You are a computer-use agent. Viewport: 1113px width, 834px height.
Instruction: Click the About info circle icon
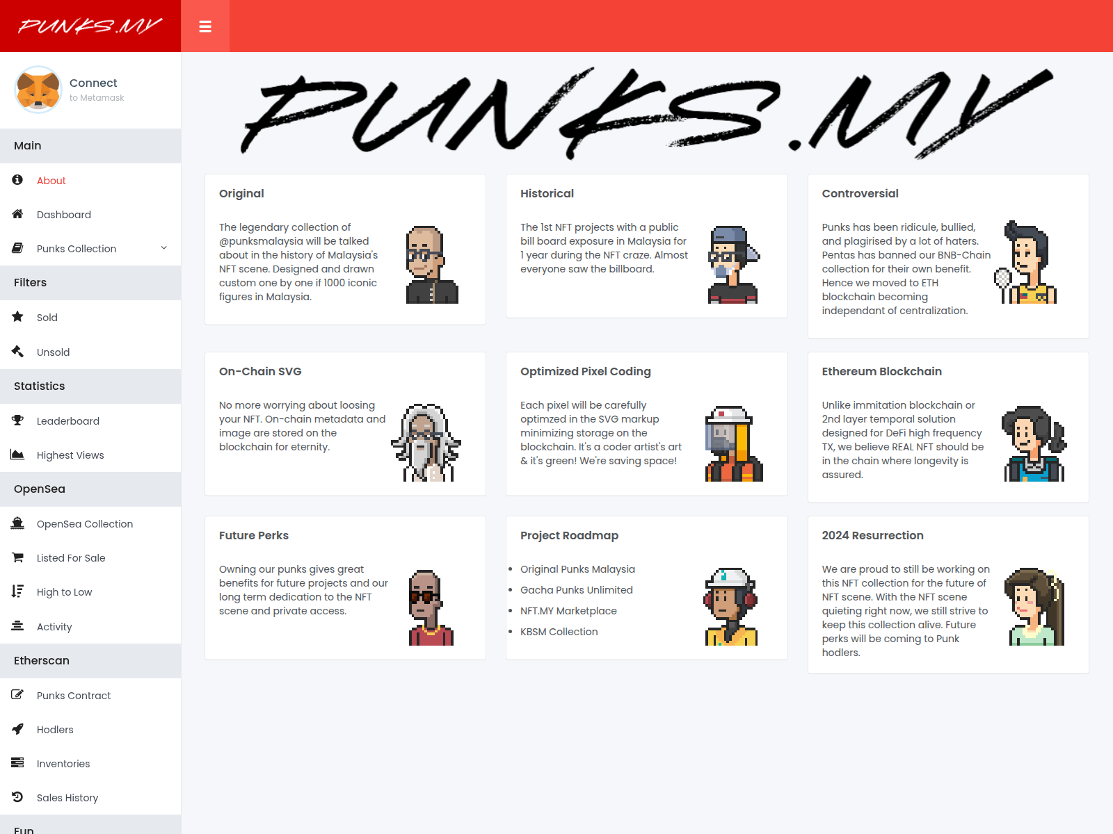(x=17, y=180)
